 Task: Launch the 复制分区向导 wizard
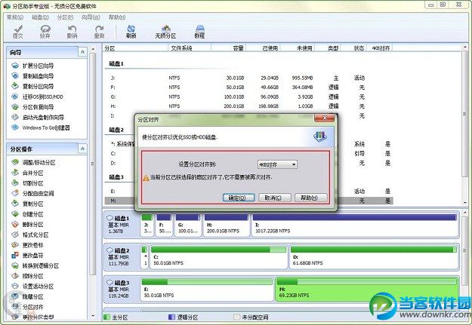pyautogui.click(x=32, y=86)
